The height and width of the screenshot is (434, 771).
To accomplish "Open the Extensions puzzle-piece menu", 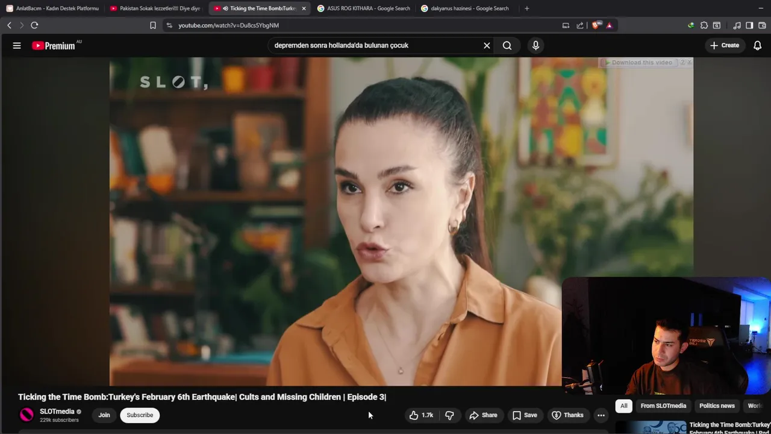I will coord(704,25).
